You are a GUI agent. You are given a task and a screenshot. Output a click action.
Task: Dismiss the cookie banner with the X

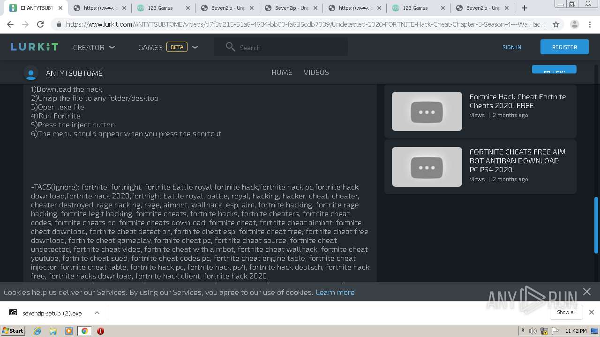click(587, 292)
